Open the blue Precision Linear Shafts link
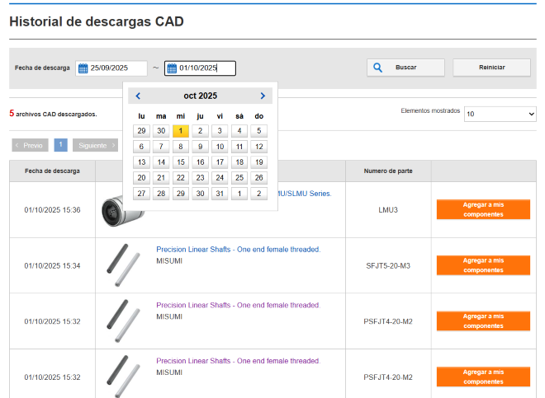This screenshot has width=545, height=398. click(x=238, y=249)
